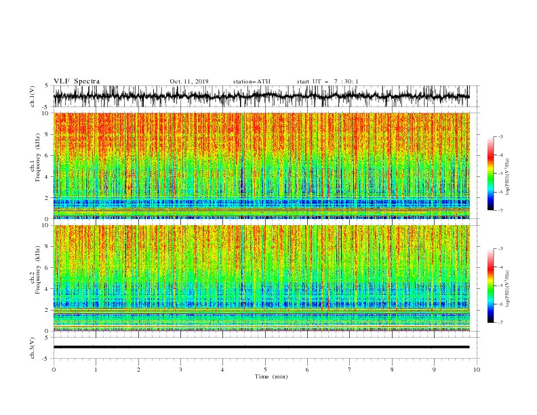Click the "ch.3(V)" axis label

(x=33, y=348)
